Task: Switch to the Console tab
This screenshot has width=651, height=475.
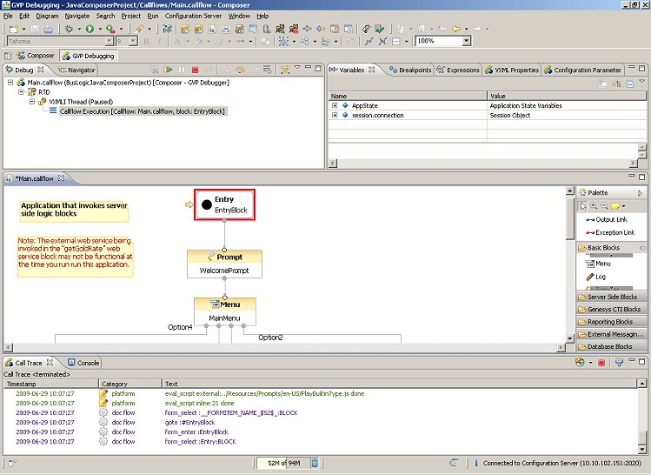Action: (x=83, y=363)
